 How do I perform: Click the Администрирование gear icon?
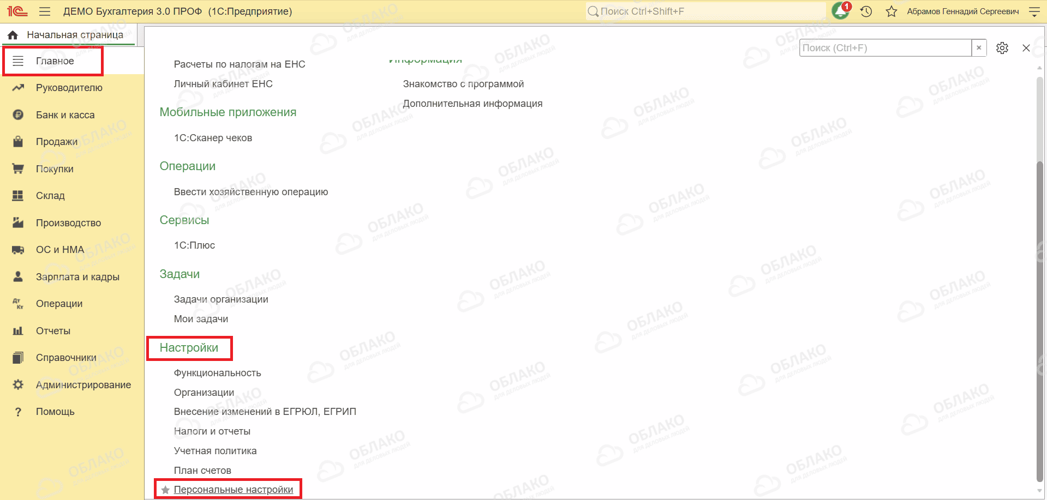(18, 385)
